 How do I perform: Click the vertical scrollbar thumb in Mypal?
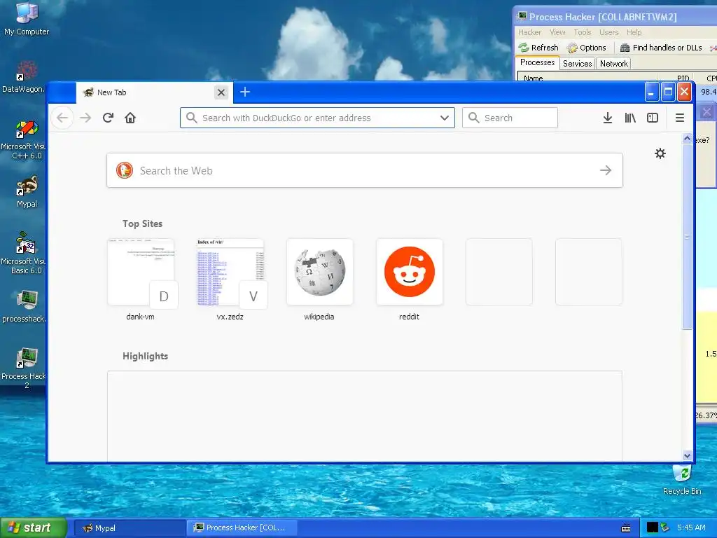pyautogui.click(x=687, y=235)
